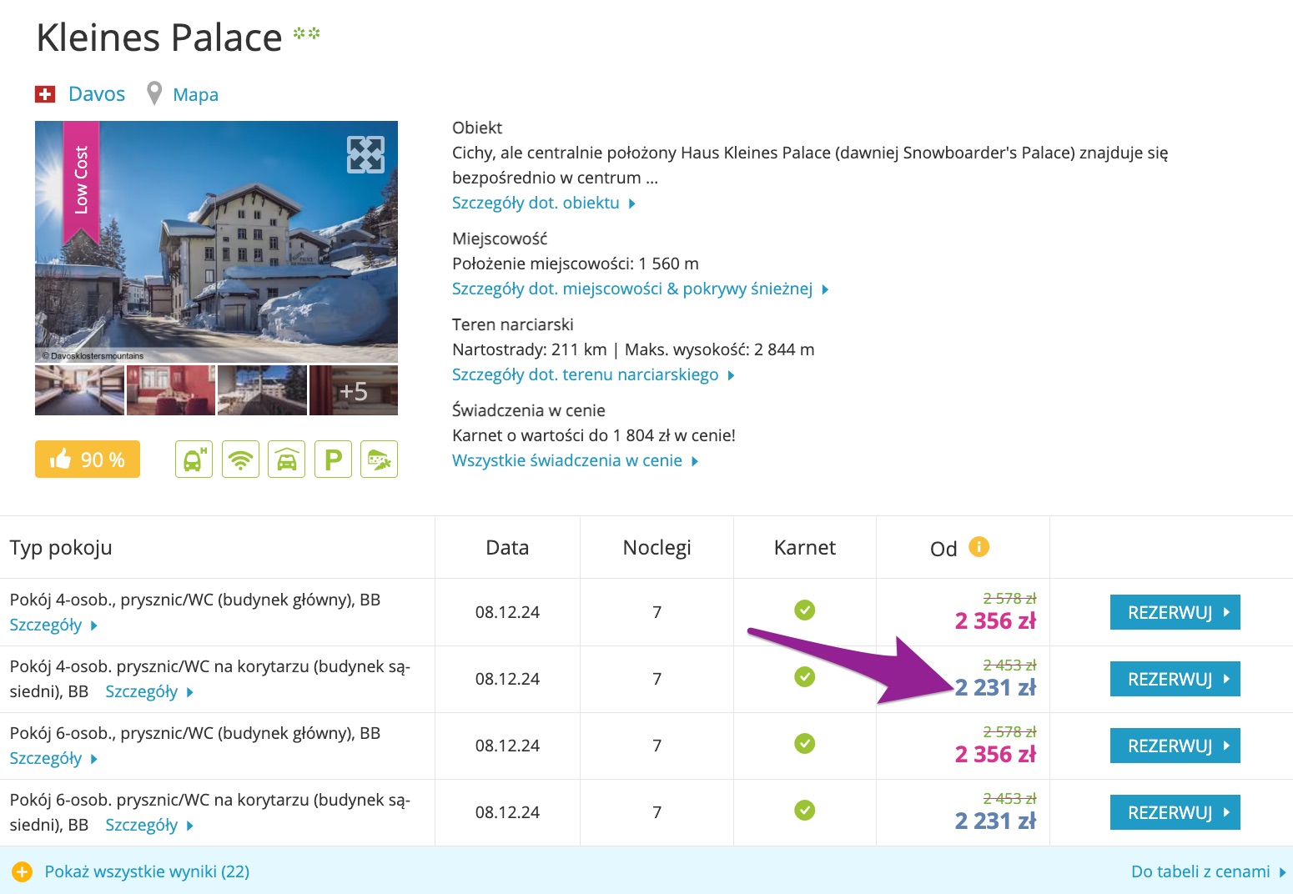The height and width of the screenshot is (894, 1293).
Task: Click REZERWUJ for the first 4-person room
Action: [x=1175, y=612]
